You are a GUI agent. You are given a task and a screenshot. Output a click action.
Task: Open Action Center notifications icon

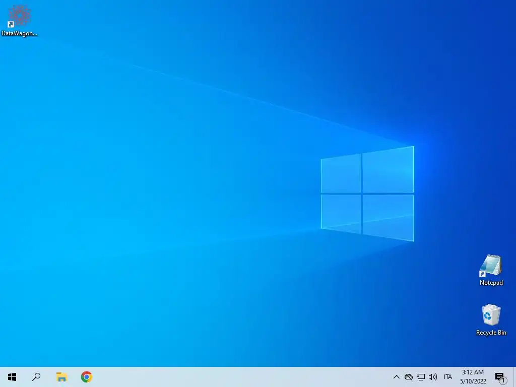coord(501,378)
